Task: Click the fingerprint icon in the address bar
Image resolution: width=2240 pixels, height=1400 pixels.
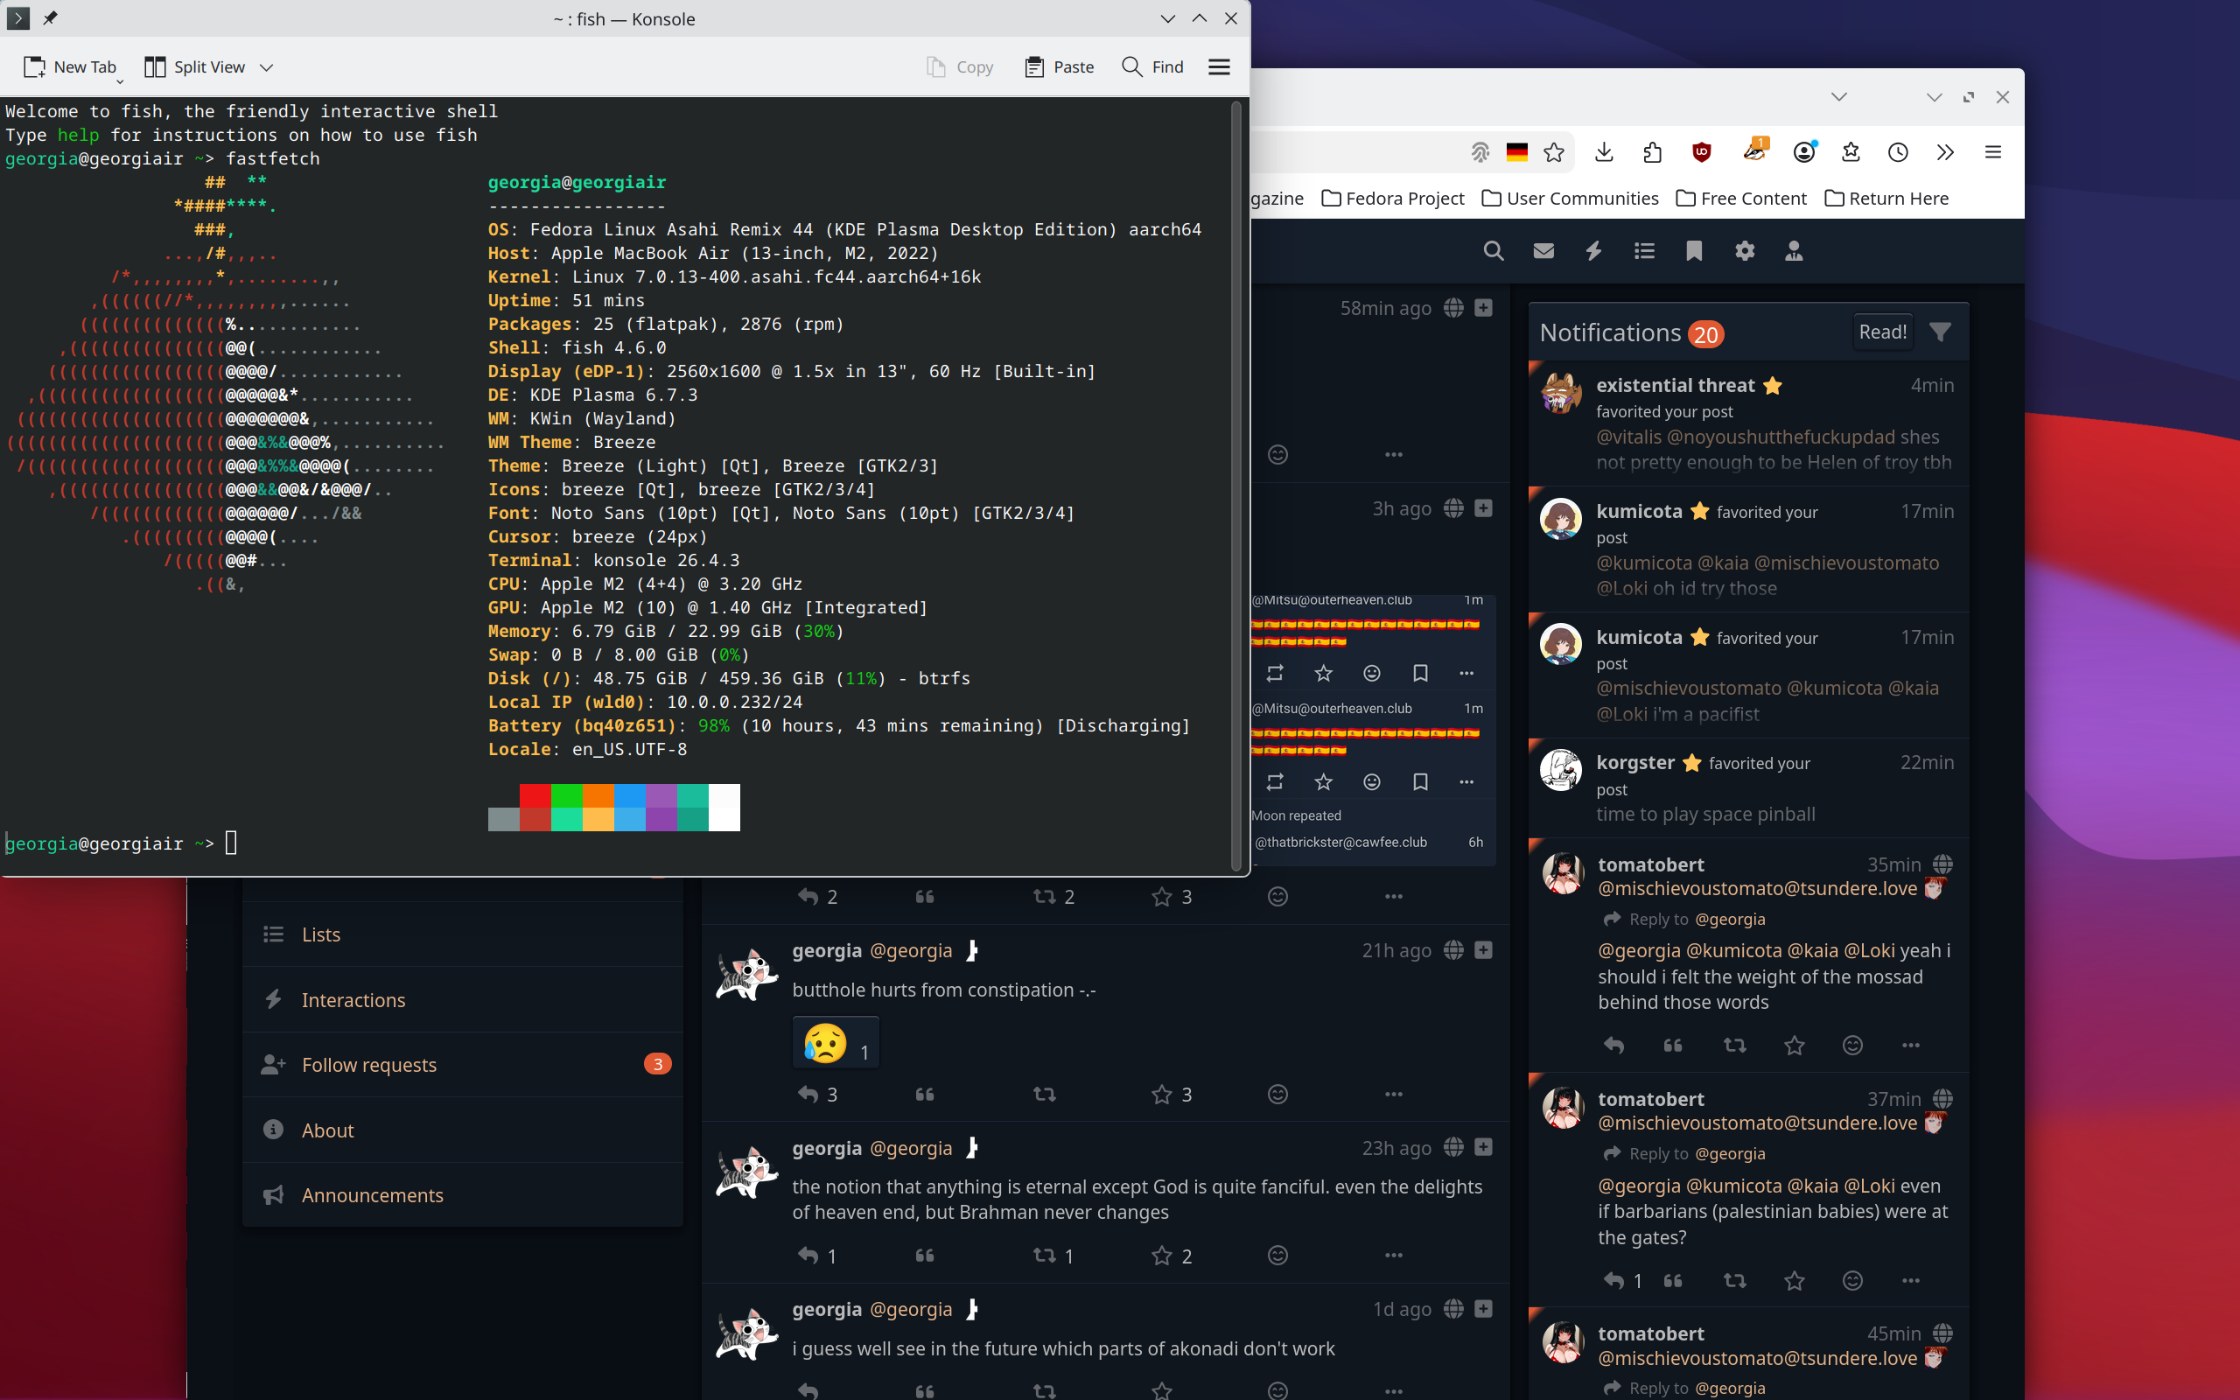Action: tap(1480, 152)
